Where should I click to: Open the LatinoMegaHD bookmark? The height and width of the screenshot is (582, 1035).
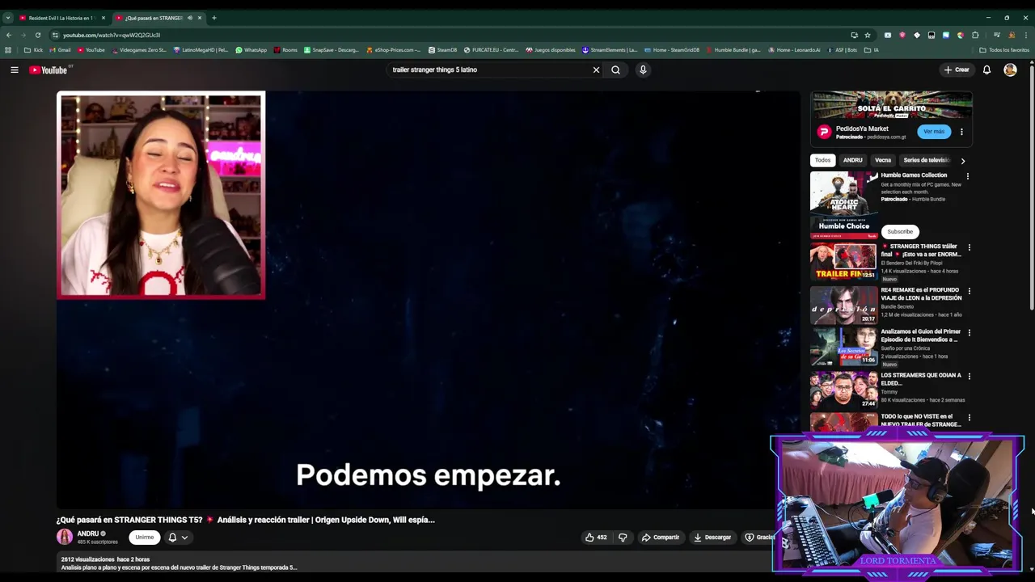coord(201,50)
